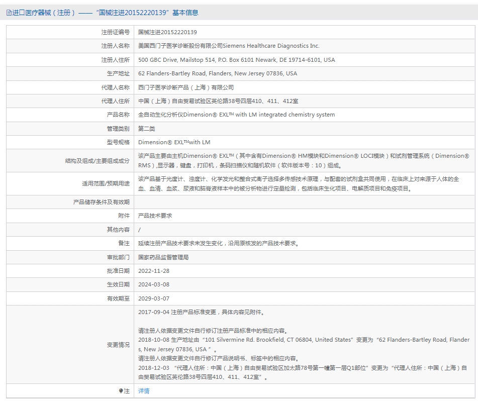The height and width of the screenshot is (401, 478).
Task: Select approval date 2022-11-28
Action: [154, 271]
